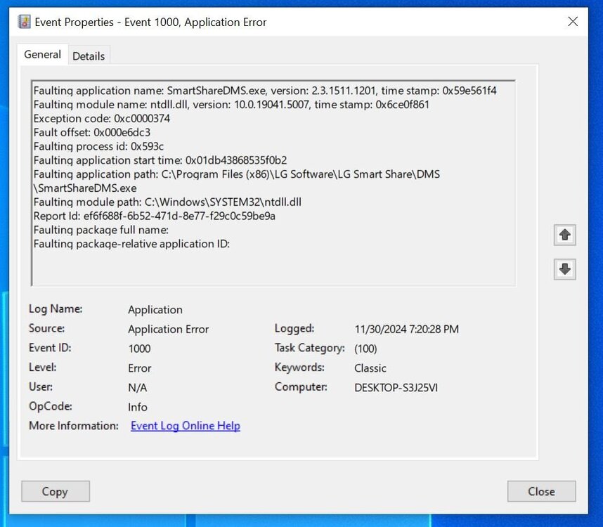Click the Level value Error

tap(140, 368)
